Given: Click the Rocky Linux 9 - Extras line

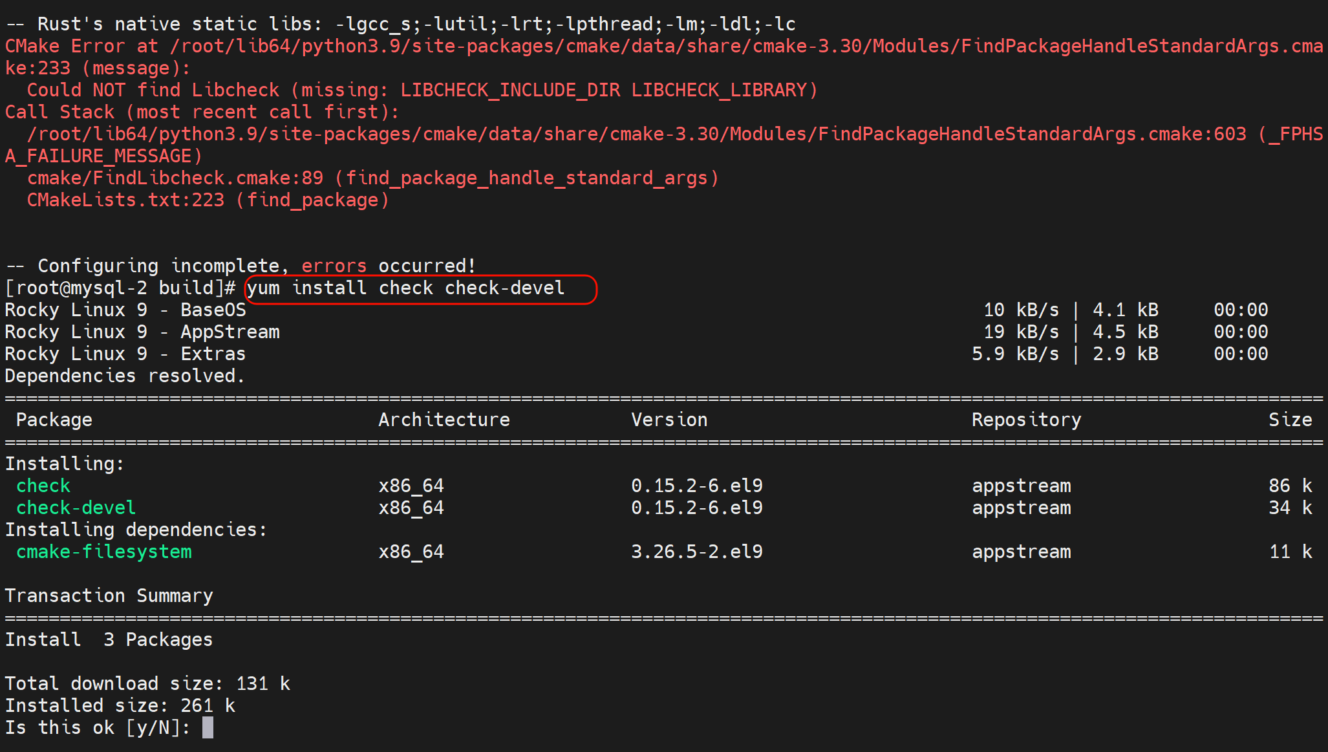Looking at the screenshot, I should pyautogui.click(x=125, y=354).
